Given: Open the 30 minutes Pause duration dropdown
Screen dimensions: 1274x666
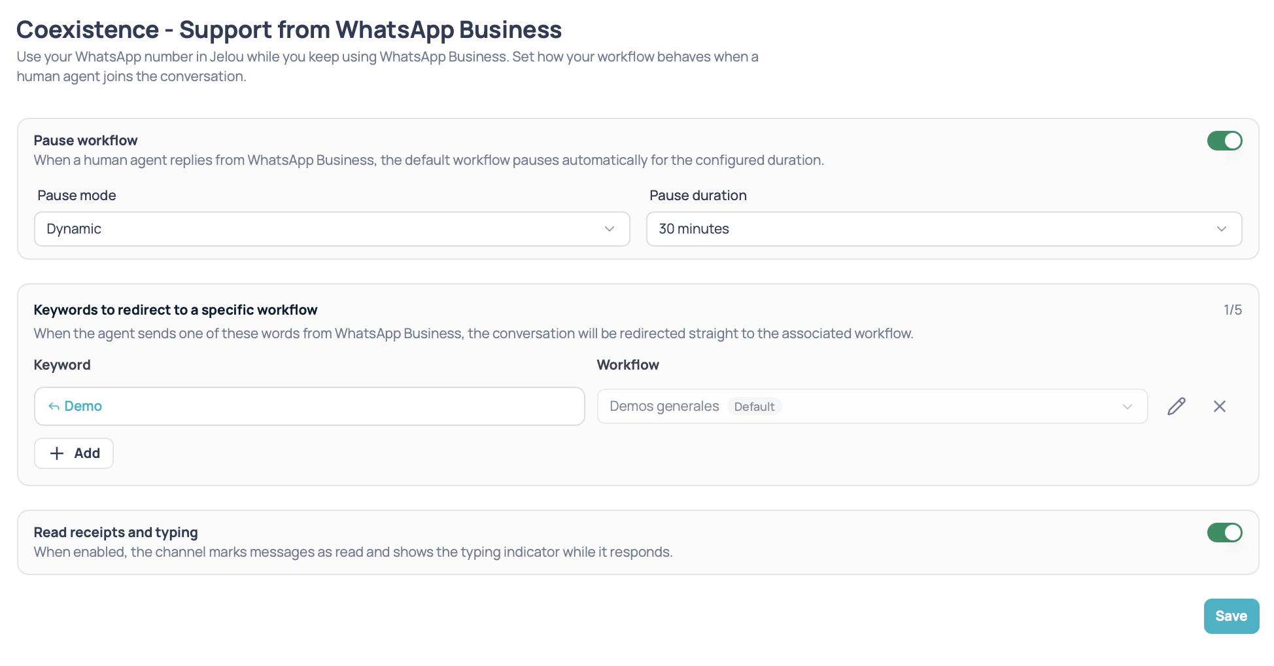Looking at the screenshot, I should click(944, 229).
